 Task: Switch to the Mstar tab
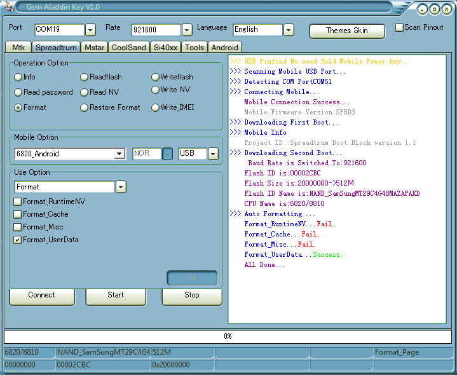click(x=94, y=48)
